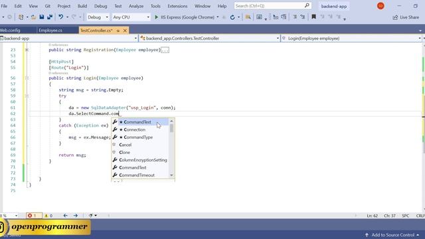Switch to the Web.config tab
Image resolution: width=425 pixels, height=239 pixels.
(10, 31)
